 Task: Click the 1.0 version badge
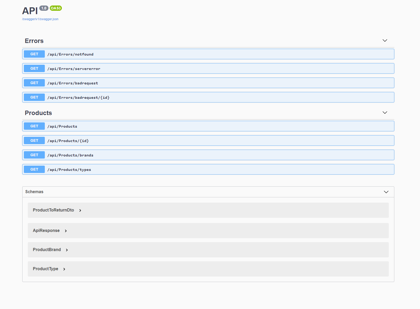(x=44, y=8)
